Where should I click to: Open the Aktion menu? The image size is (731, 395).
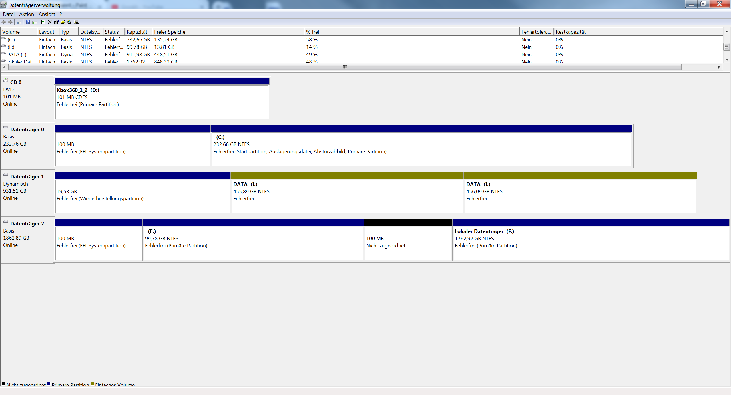pyautogui.click(x=26, y=14)
